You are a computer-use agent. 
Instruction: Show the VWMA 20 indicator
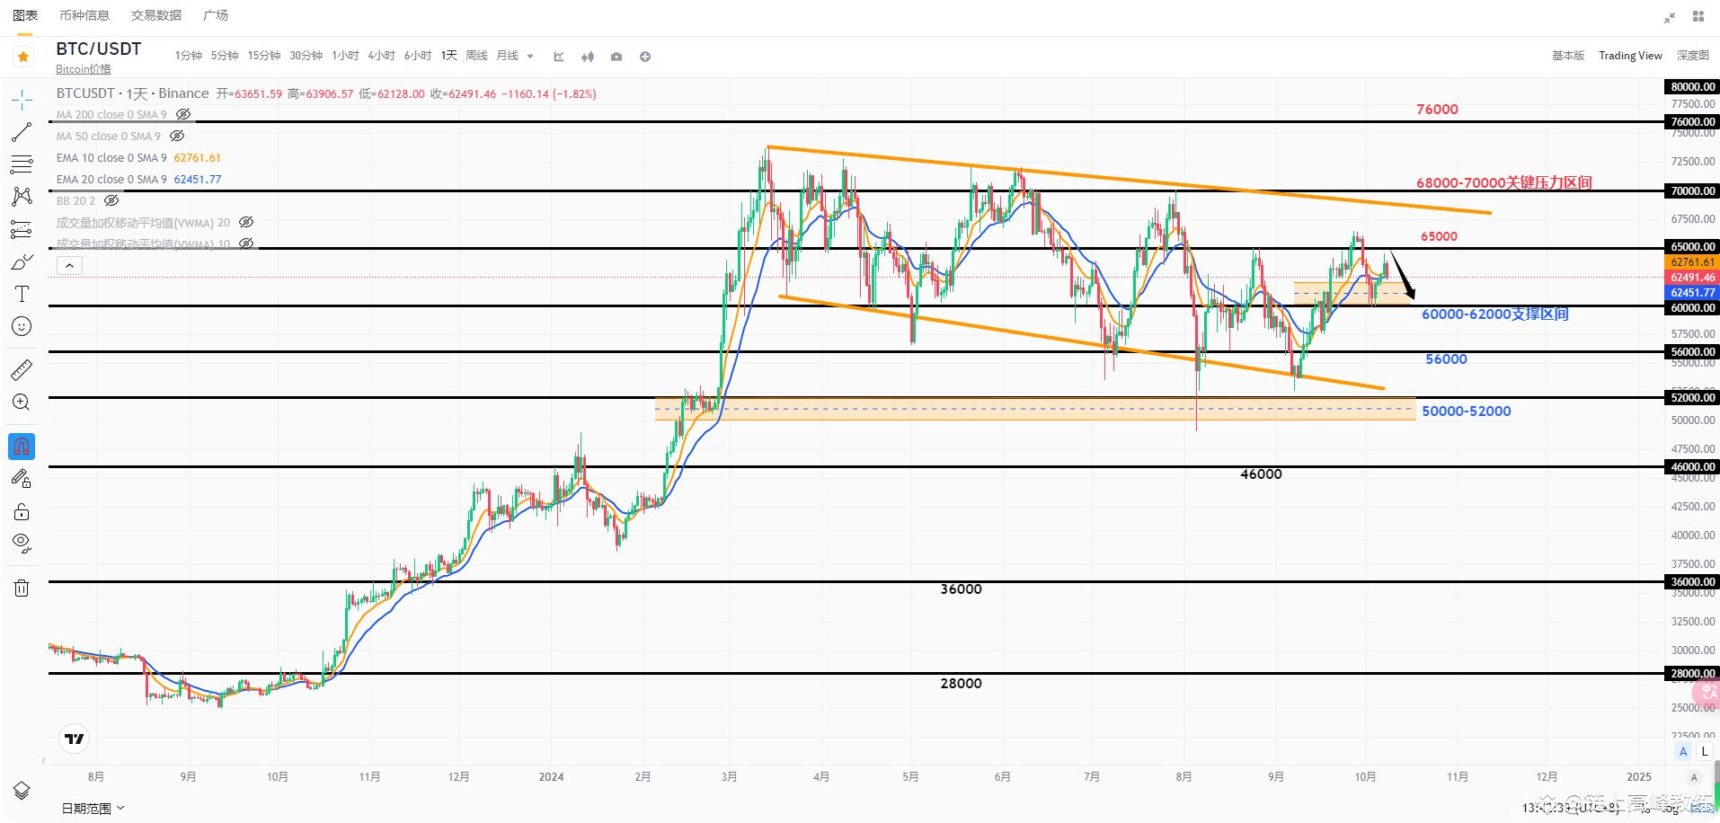[246, 222]
